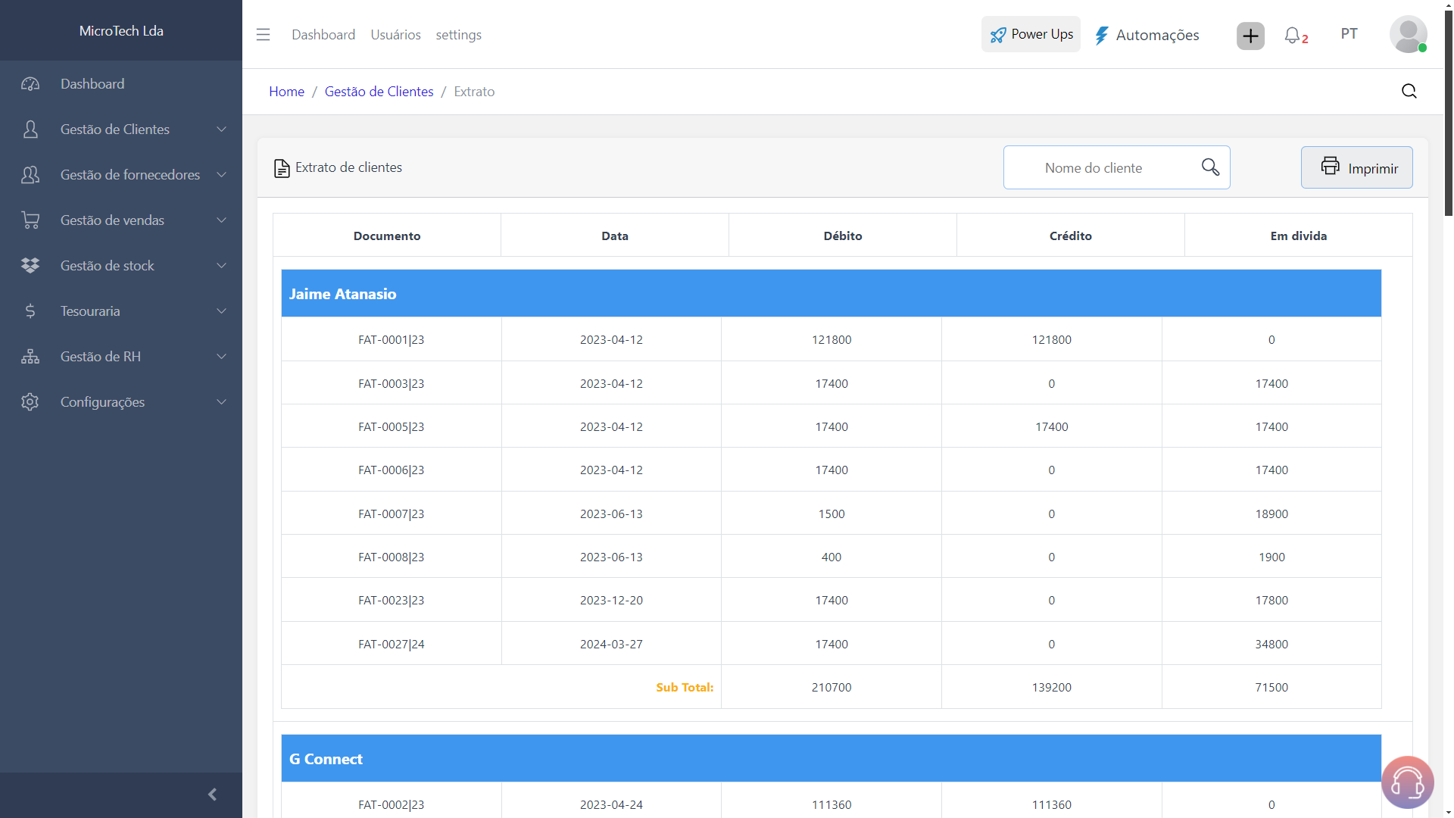Viewport: 1454px width, 818px height.
Task: Collapse the sidebar using the left chevron
Action: [x=212, y=795]
